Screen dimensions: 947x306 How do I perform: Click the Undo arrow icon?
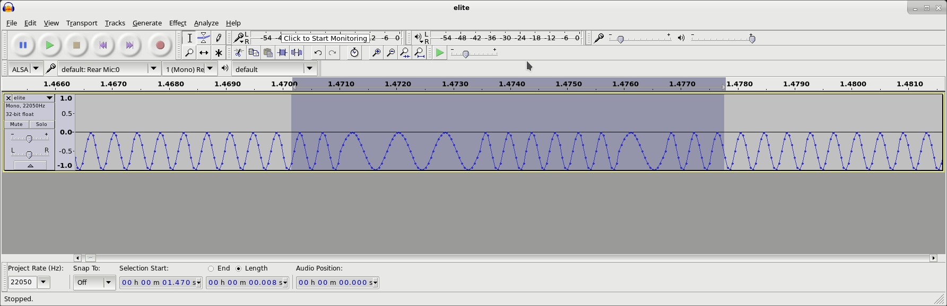pos(318,52)
